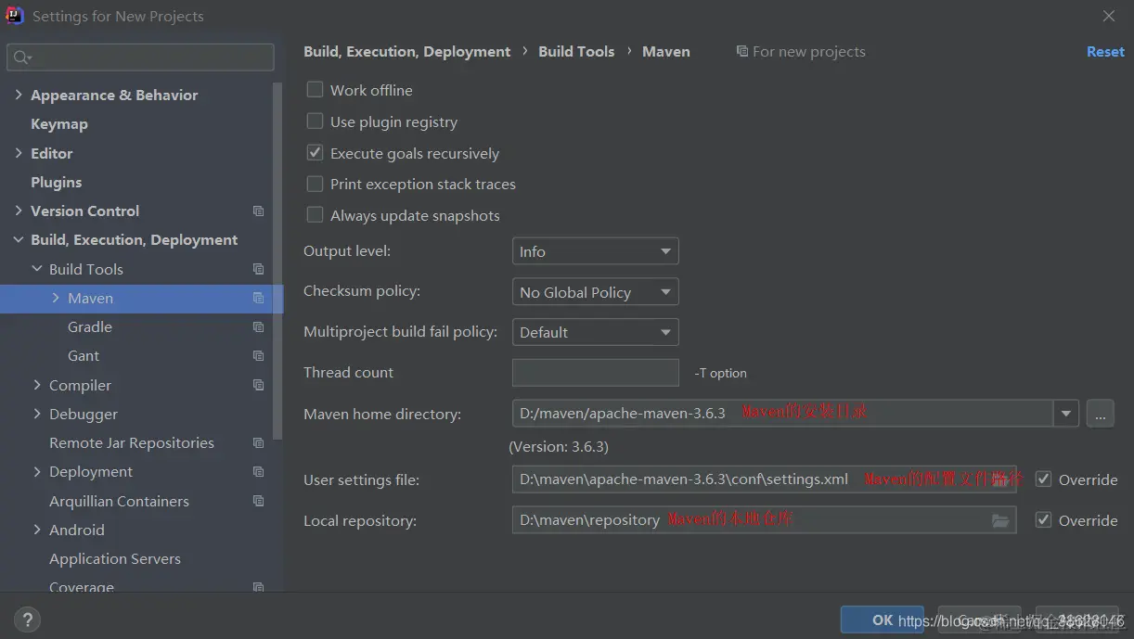Click folder browse icon in Local repository field

click(1000, 520)
